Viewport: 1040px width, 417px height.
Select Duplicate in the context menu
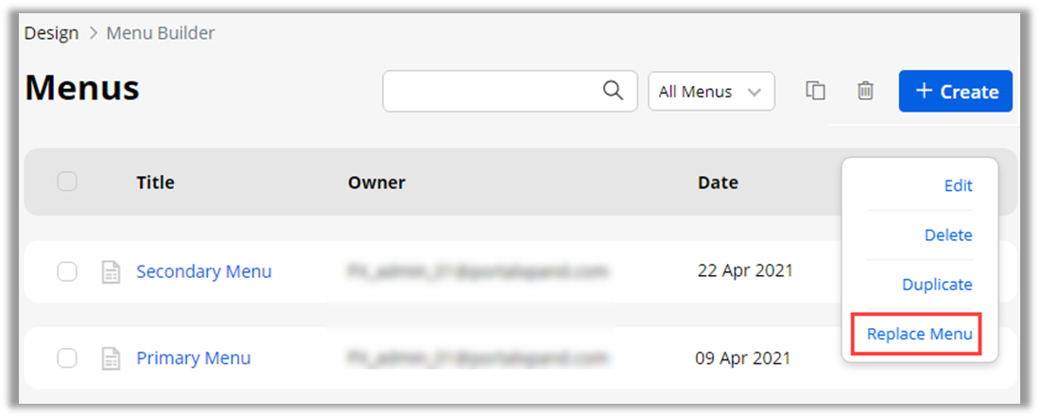click(937, 285)
